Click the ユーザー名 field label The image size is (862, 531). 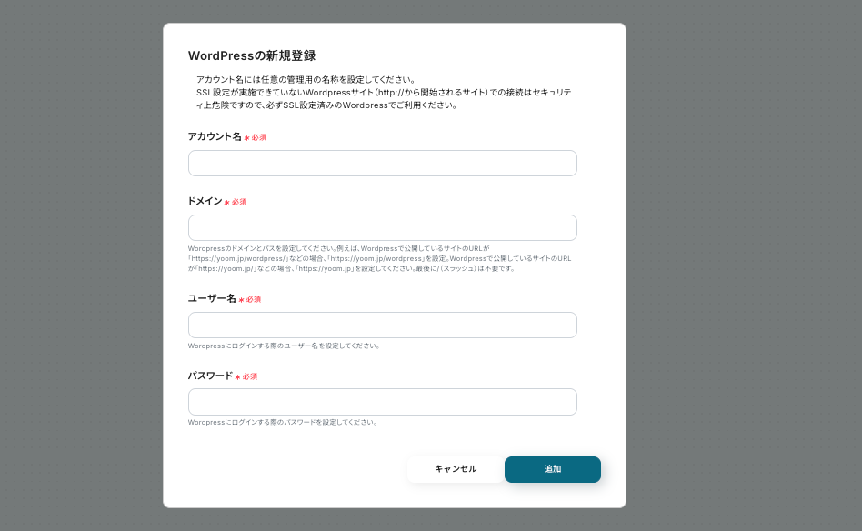click(x=212, y=298)
